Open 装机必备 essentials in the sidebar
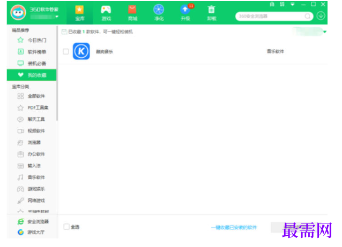This screenshot has height=247, width=342. coord(32,63)
